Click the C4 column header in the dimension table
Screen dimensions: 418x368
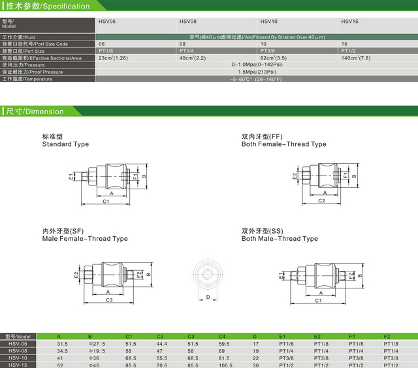coord(222,336)
